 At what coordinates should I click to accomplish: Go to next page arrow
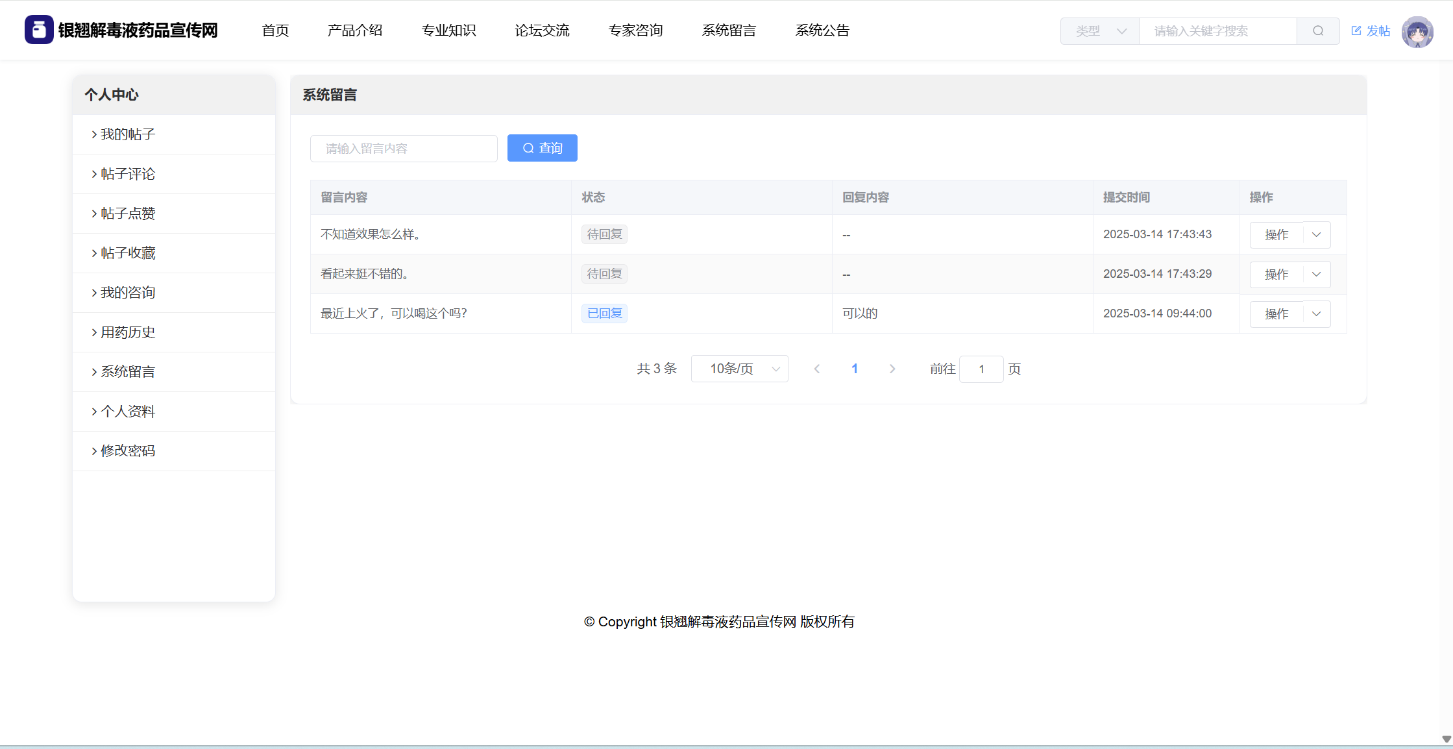[x=892, y=369]
